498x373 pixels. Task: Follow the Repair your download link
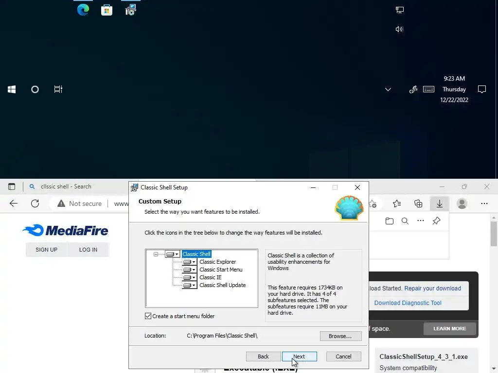[432, 288]
